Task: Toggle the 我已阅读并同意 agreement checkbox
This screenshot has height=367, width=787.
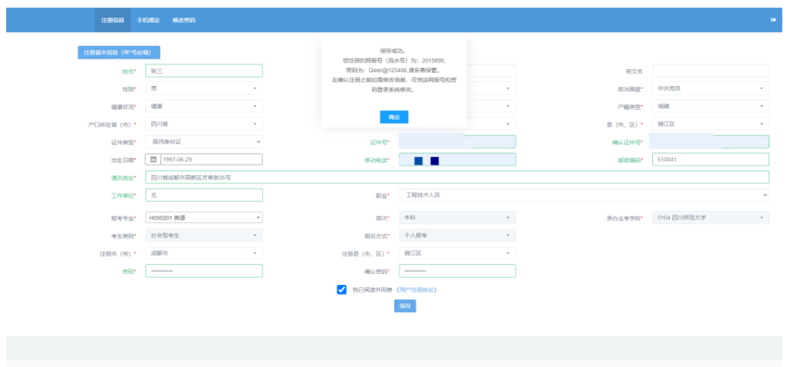Action: [x=342, y=289]
